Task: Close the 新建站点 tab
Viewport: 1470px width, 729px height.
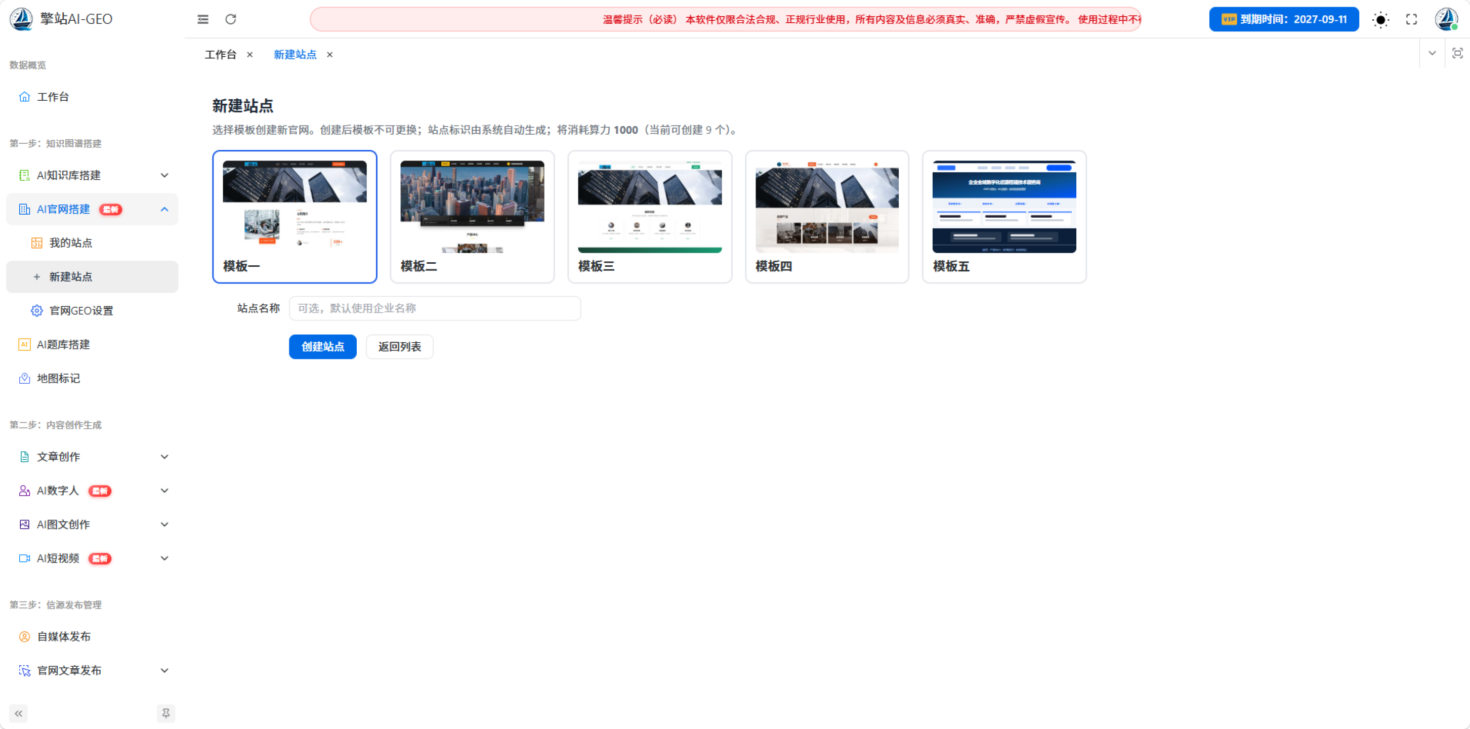Action: coord(329,55)
